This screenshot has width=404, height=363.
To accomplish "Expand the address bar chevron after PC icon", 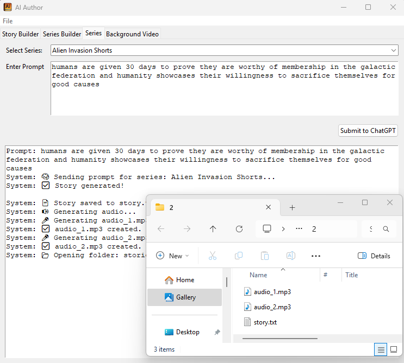I will pos(283,229).
